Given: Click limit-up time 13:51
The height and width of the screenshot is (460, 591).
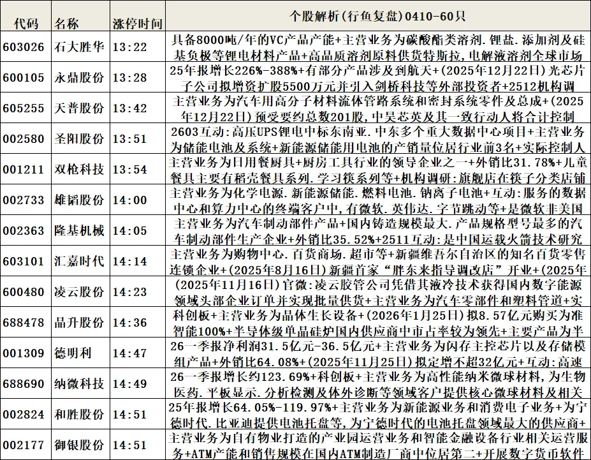Looking at the screenshot, I should tap(129, 138).
